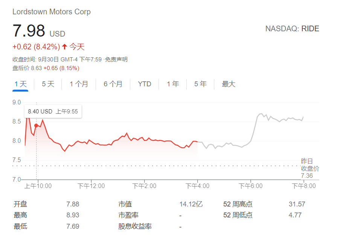The width and height of the screenshot is (337, 243).
Task: Switch chart to 1 年 view
Action: click(173, 84)
